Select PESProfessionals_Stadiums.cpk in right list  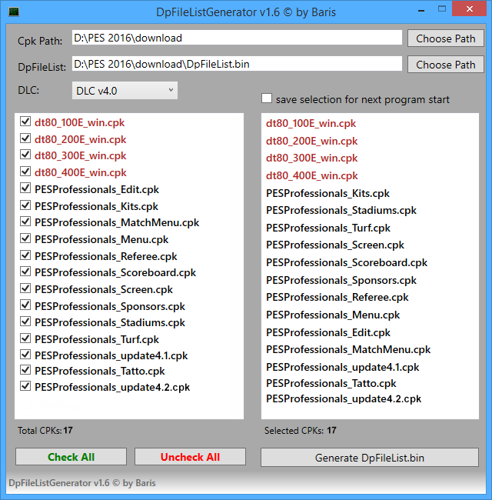(x=341, y=211)
